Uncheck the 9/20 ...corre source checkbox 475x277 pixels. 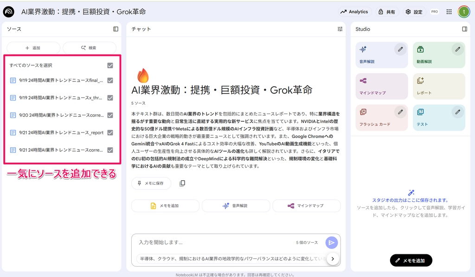(x=110, y=115)
